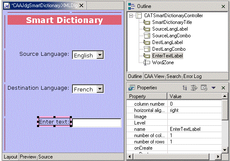230x161 pixels.
Task: Close the CAAJdgSmartDictionary.XMLDlg editor tab
Action: tap(82, 5)
